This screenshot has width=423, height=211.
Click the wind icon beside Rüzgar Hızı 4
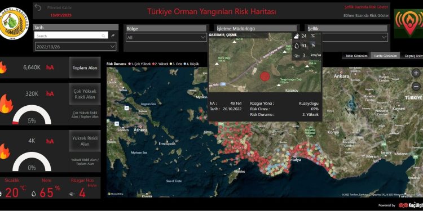[x=72, y=194]
